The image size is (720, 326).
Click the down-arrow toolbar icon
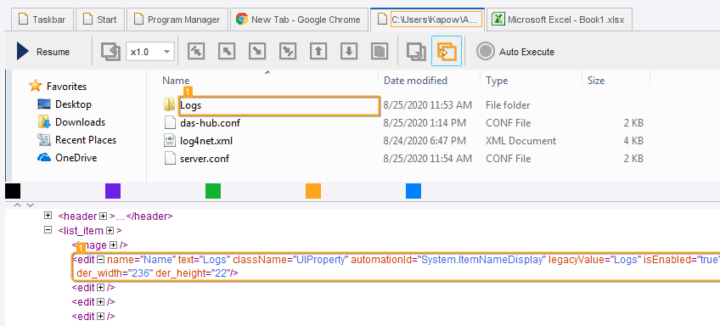tap(349, 52)
